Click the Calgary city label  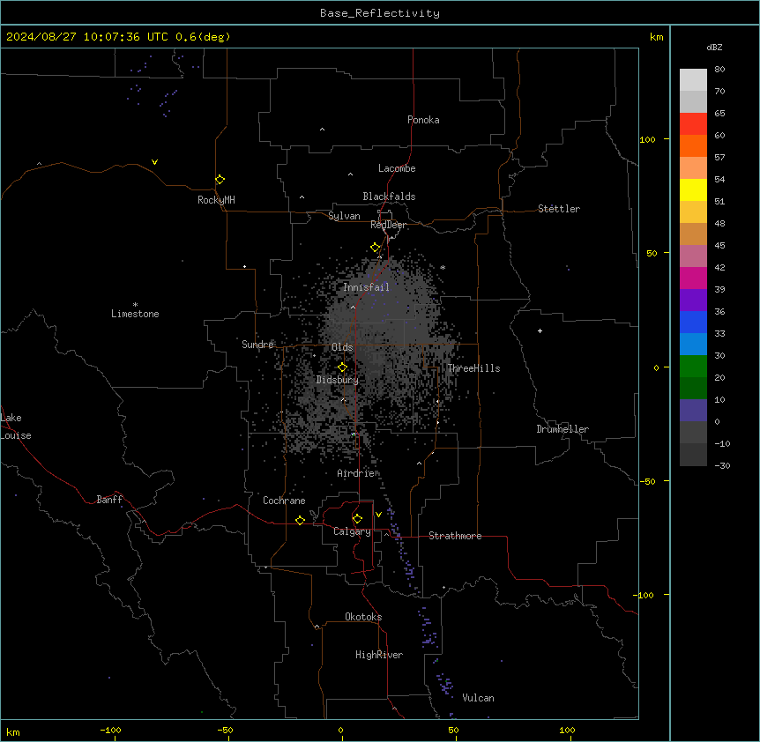(352, 531)
